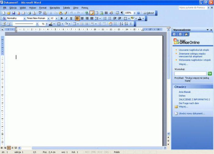
Task: Start the search with the green arrow
Action: 210,74
